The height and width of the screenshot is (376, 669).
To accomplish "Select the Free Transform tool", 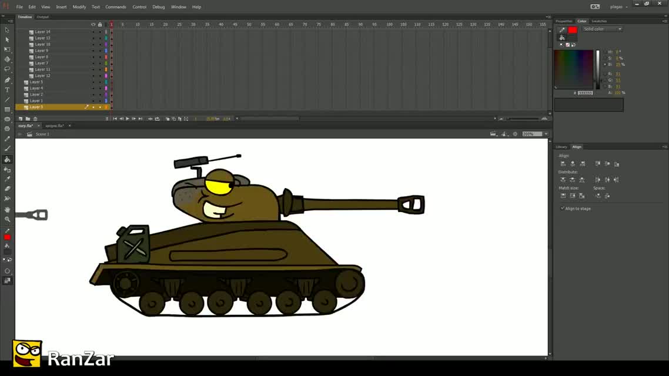I will 7,49.
